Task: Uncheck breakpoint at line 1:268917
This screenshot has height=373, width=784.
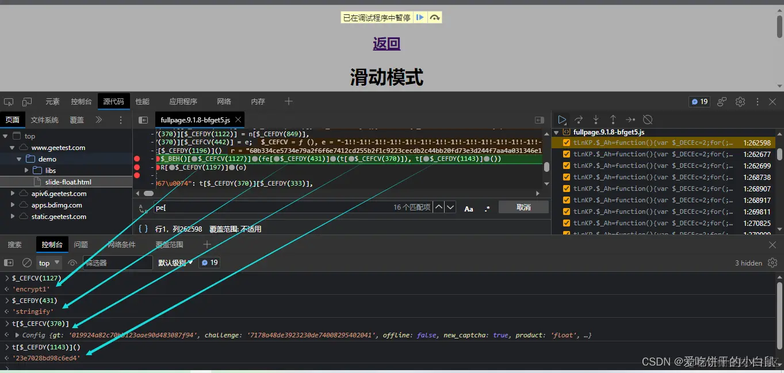Action: click(x=567, y=200)
